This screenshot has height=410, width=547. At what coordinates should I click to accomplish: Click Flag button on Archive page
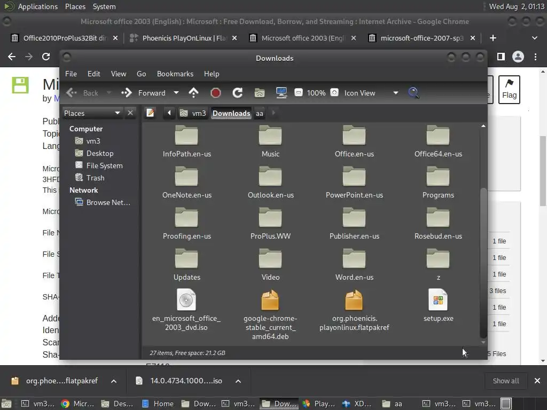pos(509,90)
